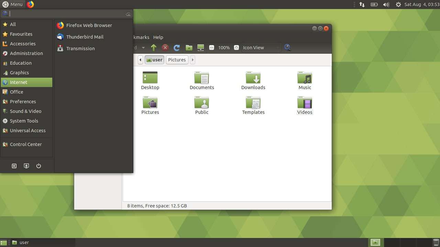Click the menu search input field
440x247 pixels.
(65, 13)
